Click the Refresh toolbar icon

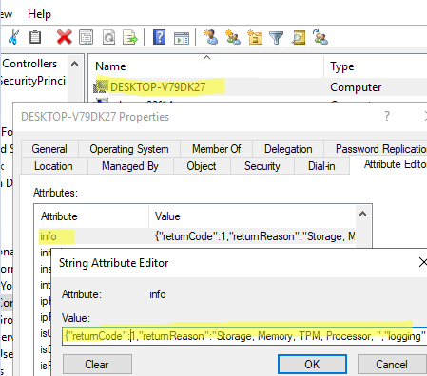[108, 37]
